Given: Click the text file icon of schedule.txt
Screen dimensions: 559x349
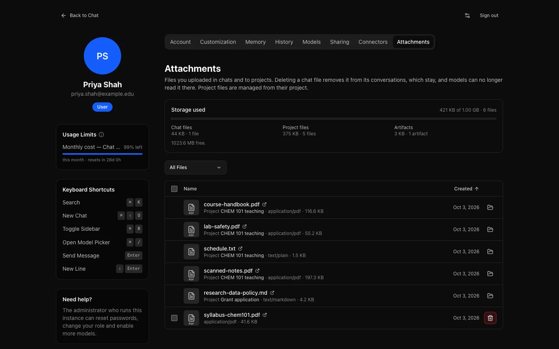Looking at the screenshot, I should [x=191, y=252].
